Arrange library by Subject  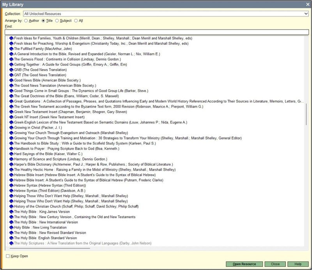pos(57,21)
